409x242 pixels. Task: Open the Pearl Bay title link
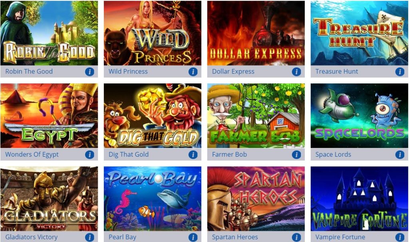pyautogui.click(x=122, y=237)
